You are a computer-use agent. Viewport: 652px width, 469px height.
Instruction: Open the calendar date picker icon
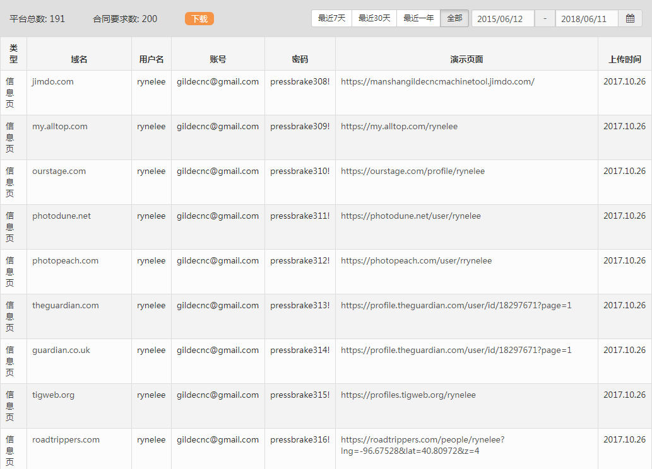tap(630, 19)
